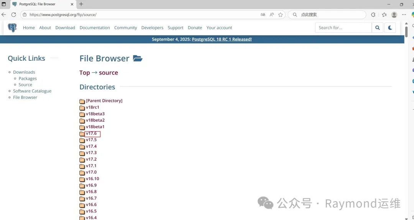Viewport: 414px width, 220px height.
Task: Open the v17.4 directory link
Action: [91, 146]
